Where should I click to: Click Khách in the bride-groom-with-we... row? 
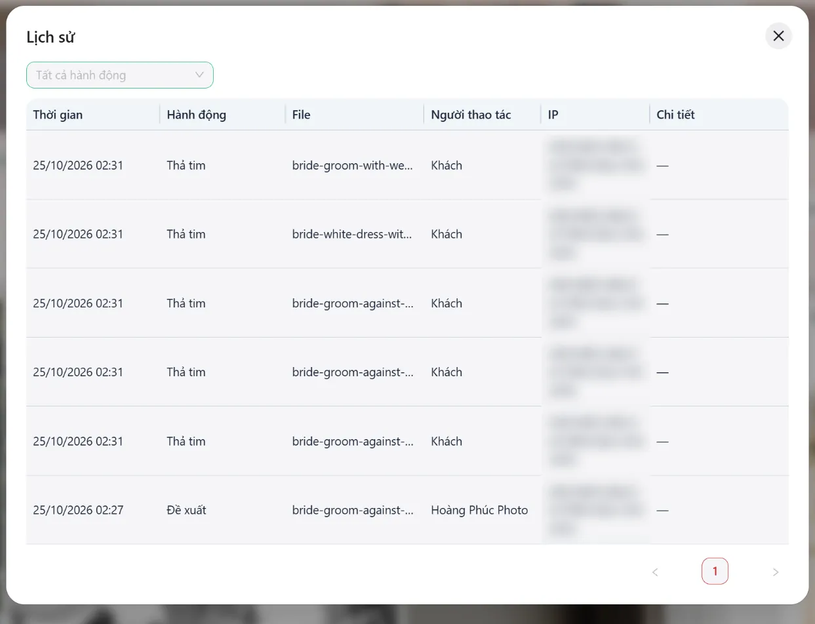coord(447,165)
